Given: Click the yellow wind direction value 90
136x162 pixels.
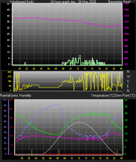Looking at the screenshot, I should (x=10, y=86).
